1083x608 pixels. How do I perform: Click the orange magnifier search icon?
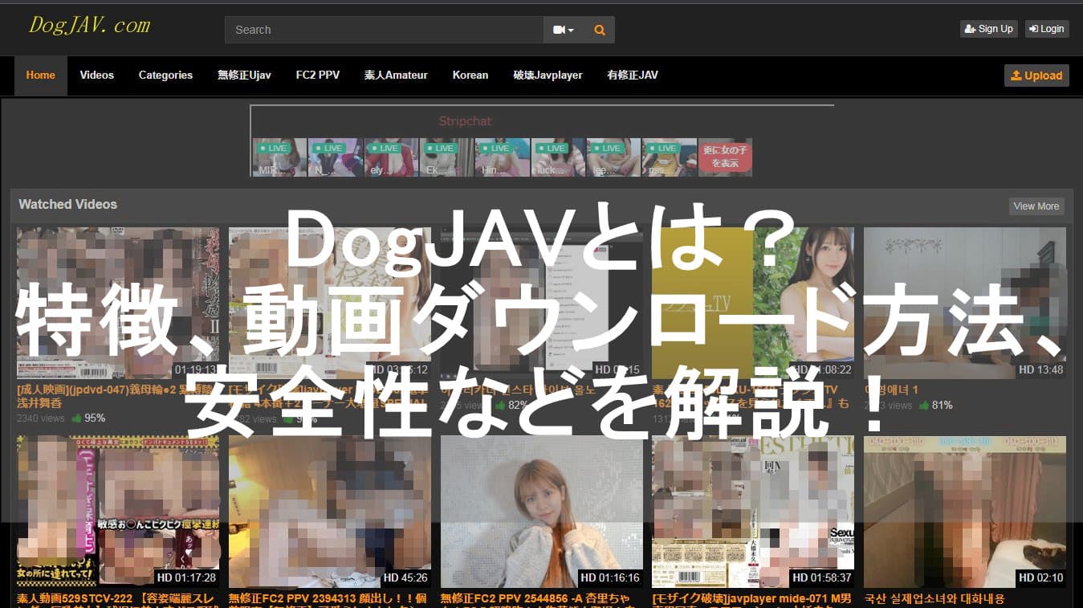pyautogui.click(x=599, y=30)
